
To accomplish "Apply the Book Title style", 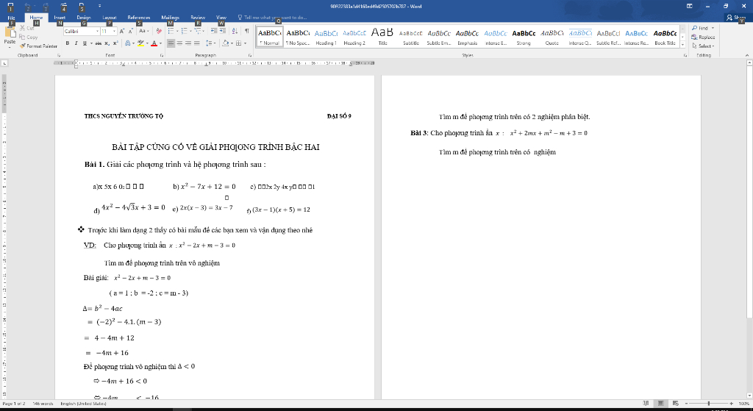I will (x=665, y=37).
